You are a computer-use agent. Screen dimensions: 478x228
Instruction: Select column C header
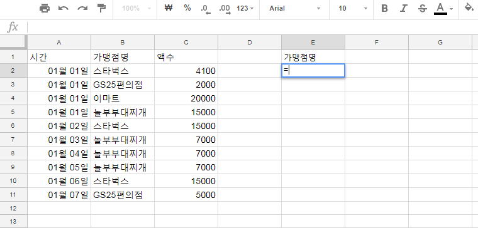186,43
